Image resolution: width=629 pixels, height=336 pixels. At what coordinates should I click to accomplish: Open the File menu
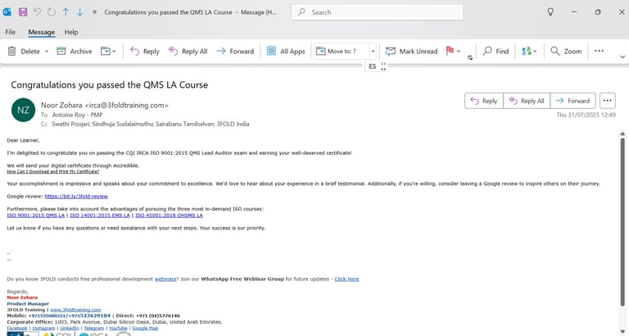tap(11, 32)
